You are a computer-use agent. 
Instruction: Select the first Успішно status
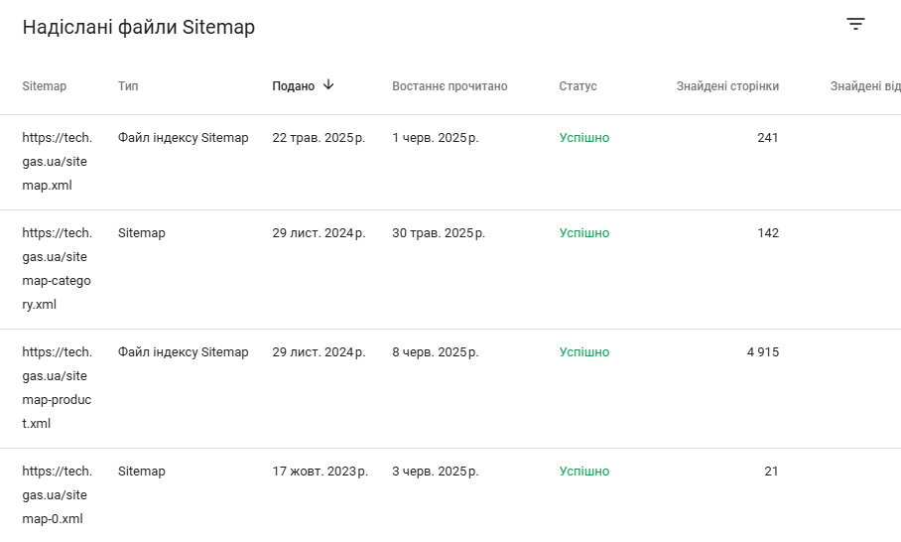[x=584, y=138]
